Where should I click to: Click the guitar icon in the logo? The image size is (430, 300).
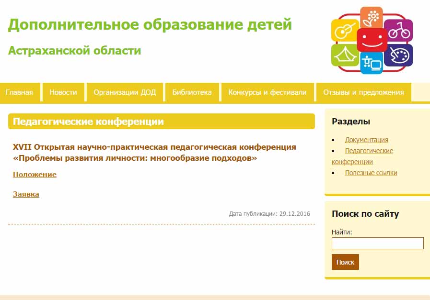345,30
